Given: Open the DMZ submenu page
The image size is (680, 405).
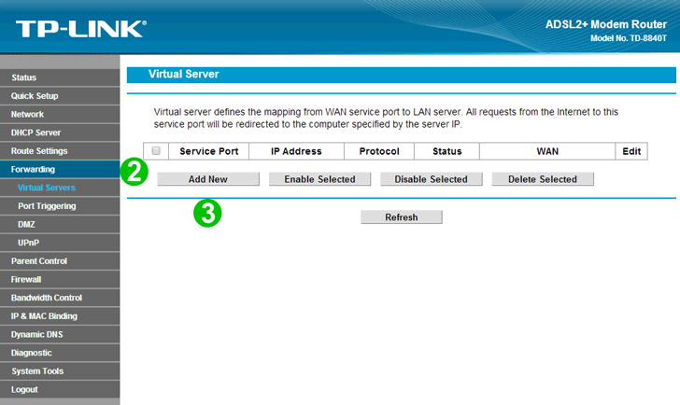Looking at the screenshot, I should point(60,224).
